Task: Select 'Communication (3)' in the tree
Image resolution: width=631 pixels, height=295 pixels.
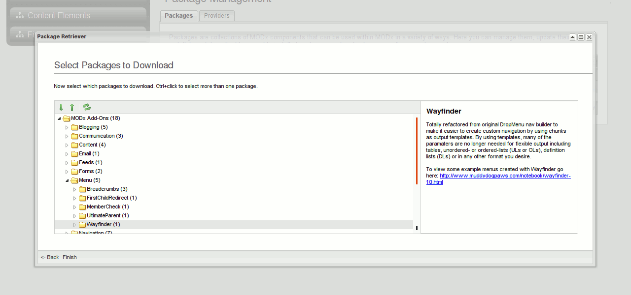Action: tap(101, 136)
